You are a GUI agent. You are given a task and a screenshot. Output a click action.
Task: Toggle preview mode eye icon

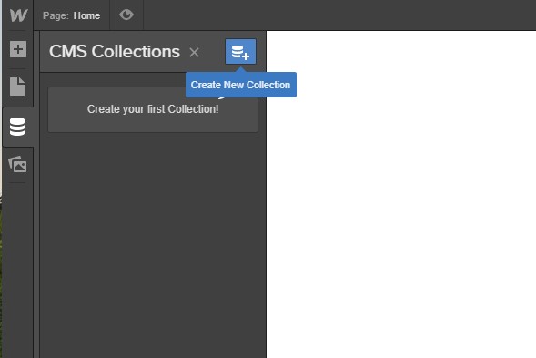tap(126, 15)
